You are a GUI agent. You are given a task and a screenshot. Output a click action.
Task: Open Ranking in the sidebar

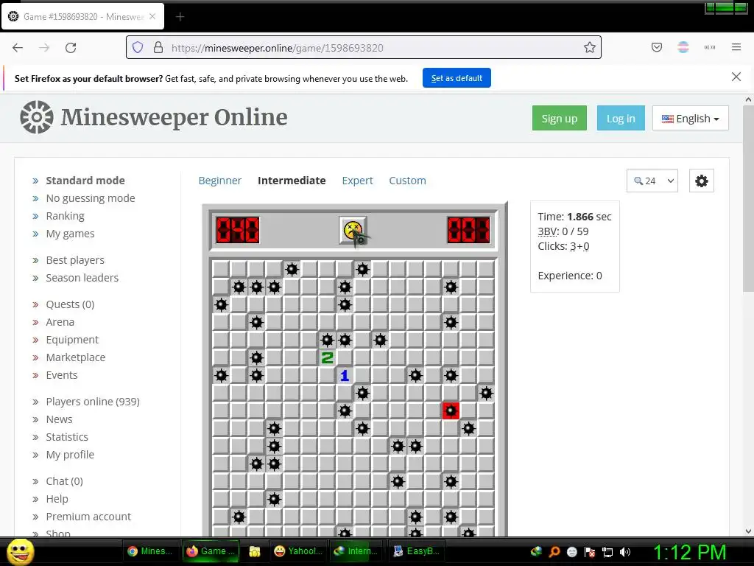(x=65, y=216)
